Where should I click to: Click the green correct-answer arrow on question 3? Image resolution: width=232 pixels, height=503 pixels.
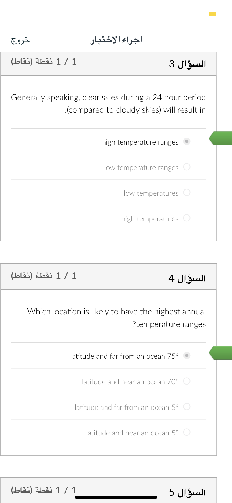coord(221,138)
